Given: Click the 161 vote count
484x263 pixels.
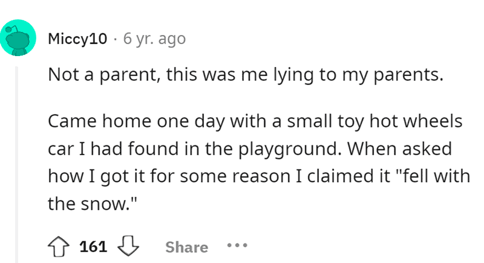Looking at the screenshot, I should 94,247.
